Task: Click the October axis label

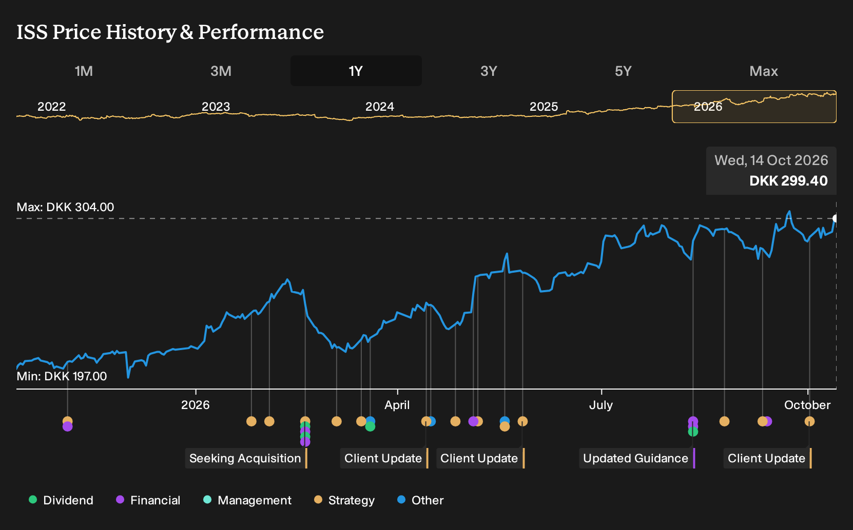Action: 807,405
